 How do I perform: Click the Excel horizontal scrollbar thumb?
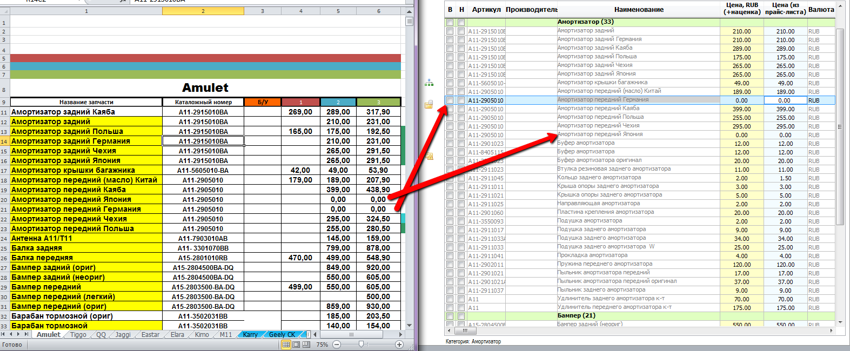351,335
